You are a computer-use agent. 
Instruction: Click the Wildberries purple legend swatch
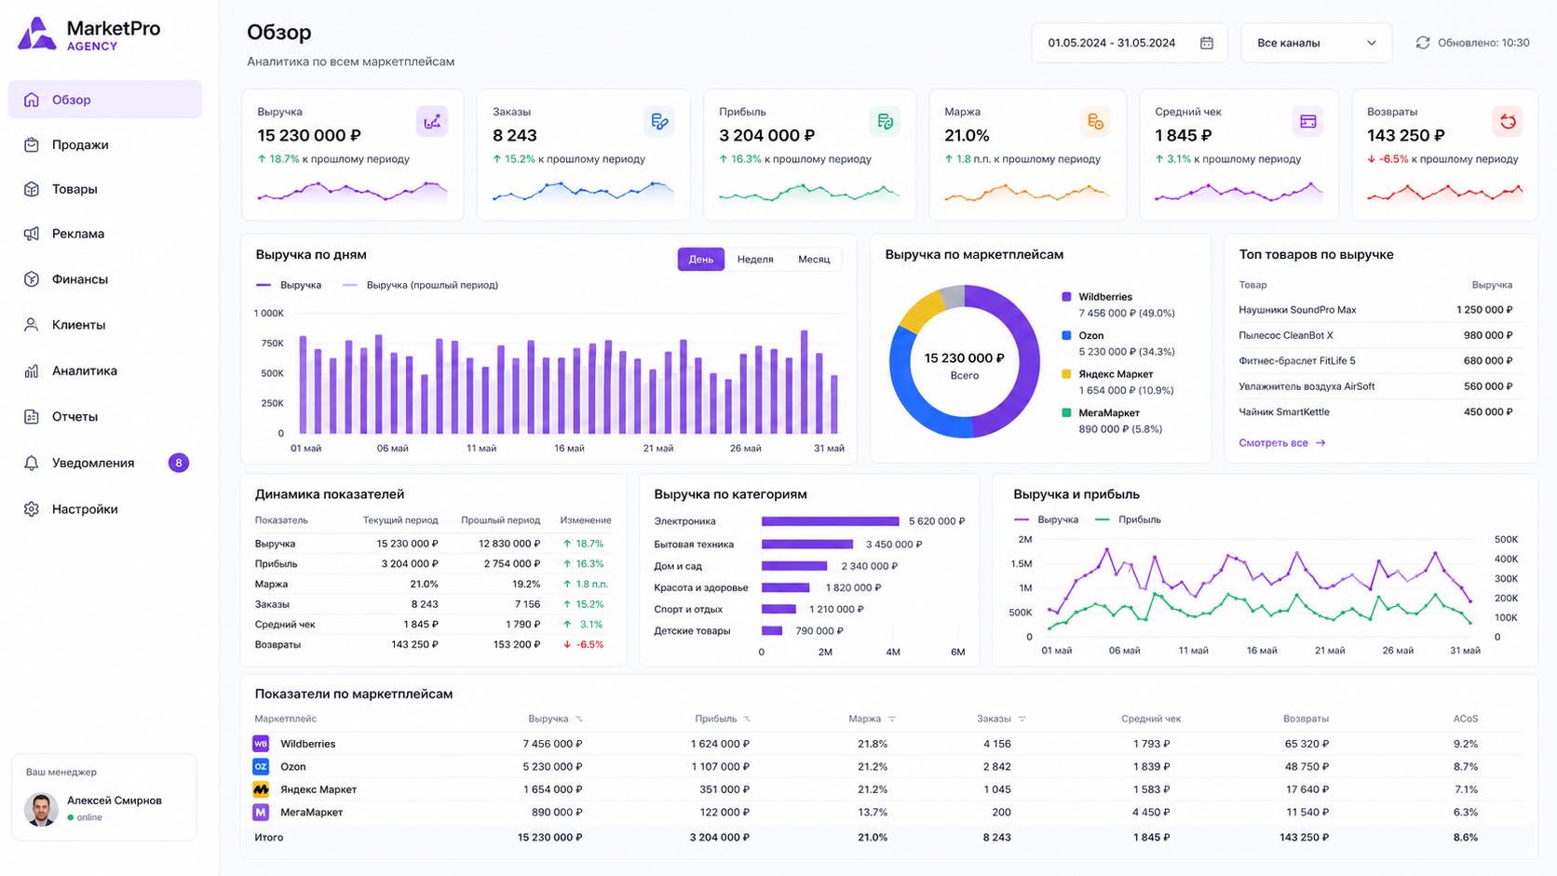[1066, 297]
